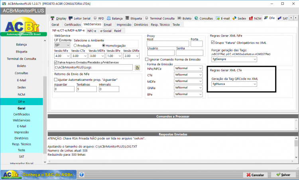Click Respostas Enviadas vertical scrollbar

tap(296, 148)
